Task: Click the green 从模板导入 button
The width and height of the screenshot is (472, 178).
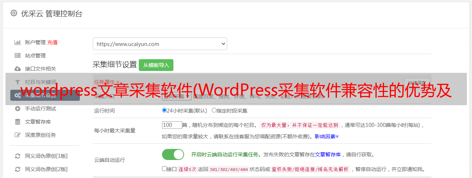Action: pyautogui.click(x=156, y=65)
